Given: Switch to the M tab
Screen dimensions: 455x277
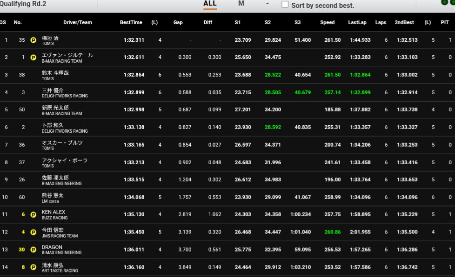Looking at the screenshot, I should tap(241, 3).
